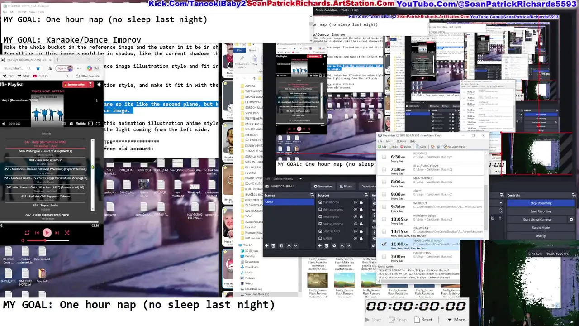Image resolution: width=579 pixels, height=326 pixels.
Task: Undock the OBS Controls panel
Action: [x=574, y=195]
